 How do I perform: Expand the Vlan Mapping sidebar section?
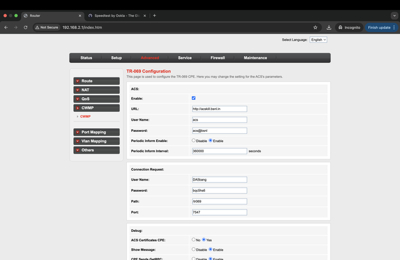pos(96,141)
